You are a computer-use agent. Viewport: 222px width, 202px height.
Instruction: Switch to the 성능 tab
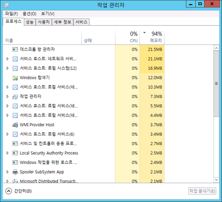click(30, 22)
